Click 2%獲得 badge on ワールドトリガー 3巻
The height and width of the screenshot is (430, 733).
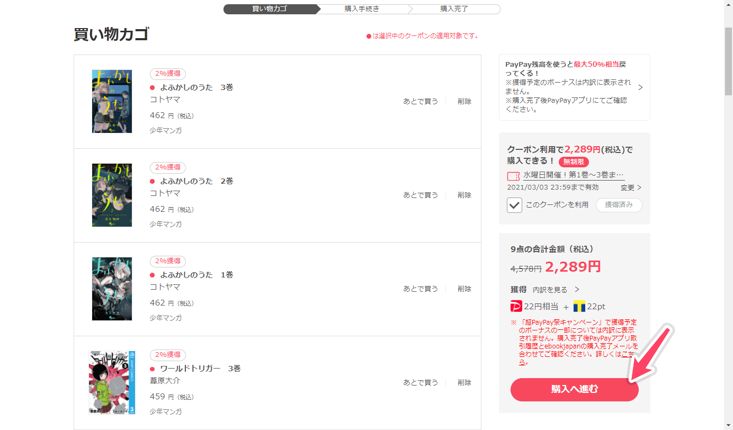click(167, 355)
